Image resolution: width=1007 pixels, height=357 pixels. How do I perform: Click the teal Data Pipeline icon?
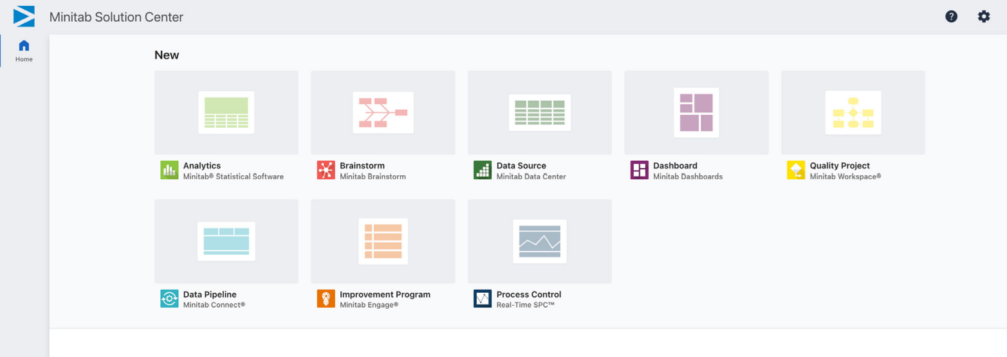[169, 299]
